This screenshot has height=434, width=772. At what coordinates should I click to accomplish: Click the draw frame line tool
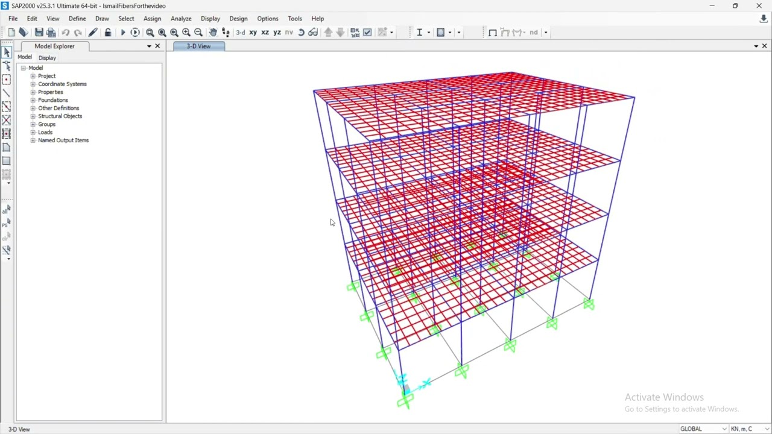(7, 93)
